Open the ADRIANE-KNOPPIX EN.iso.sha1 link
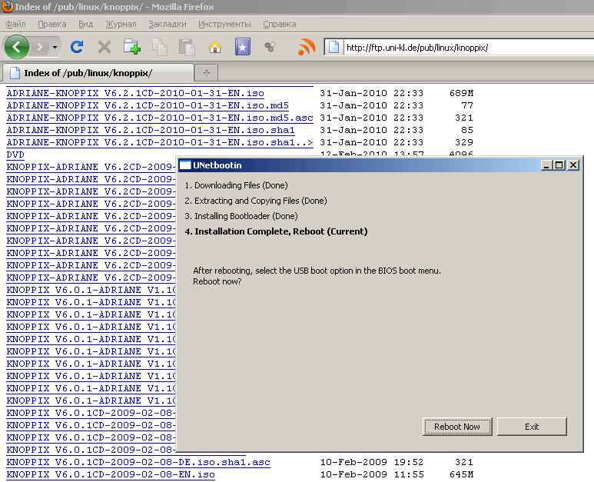The height and width of the screenshot is (482, 594). (151, 130)
